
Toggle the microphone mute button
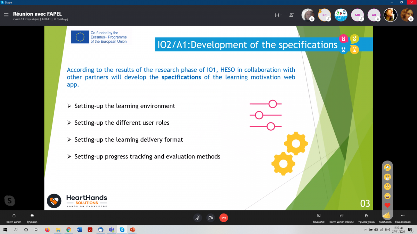pos(198,218)
